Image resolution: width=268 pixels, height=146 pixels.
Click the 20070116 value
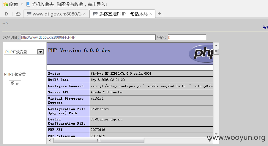98,130
